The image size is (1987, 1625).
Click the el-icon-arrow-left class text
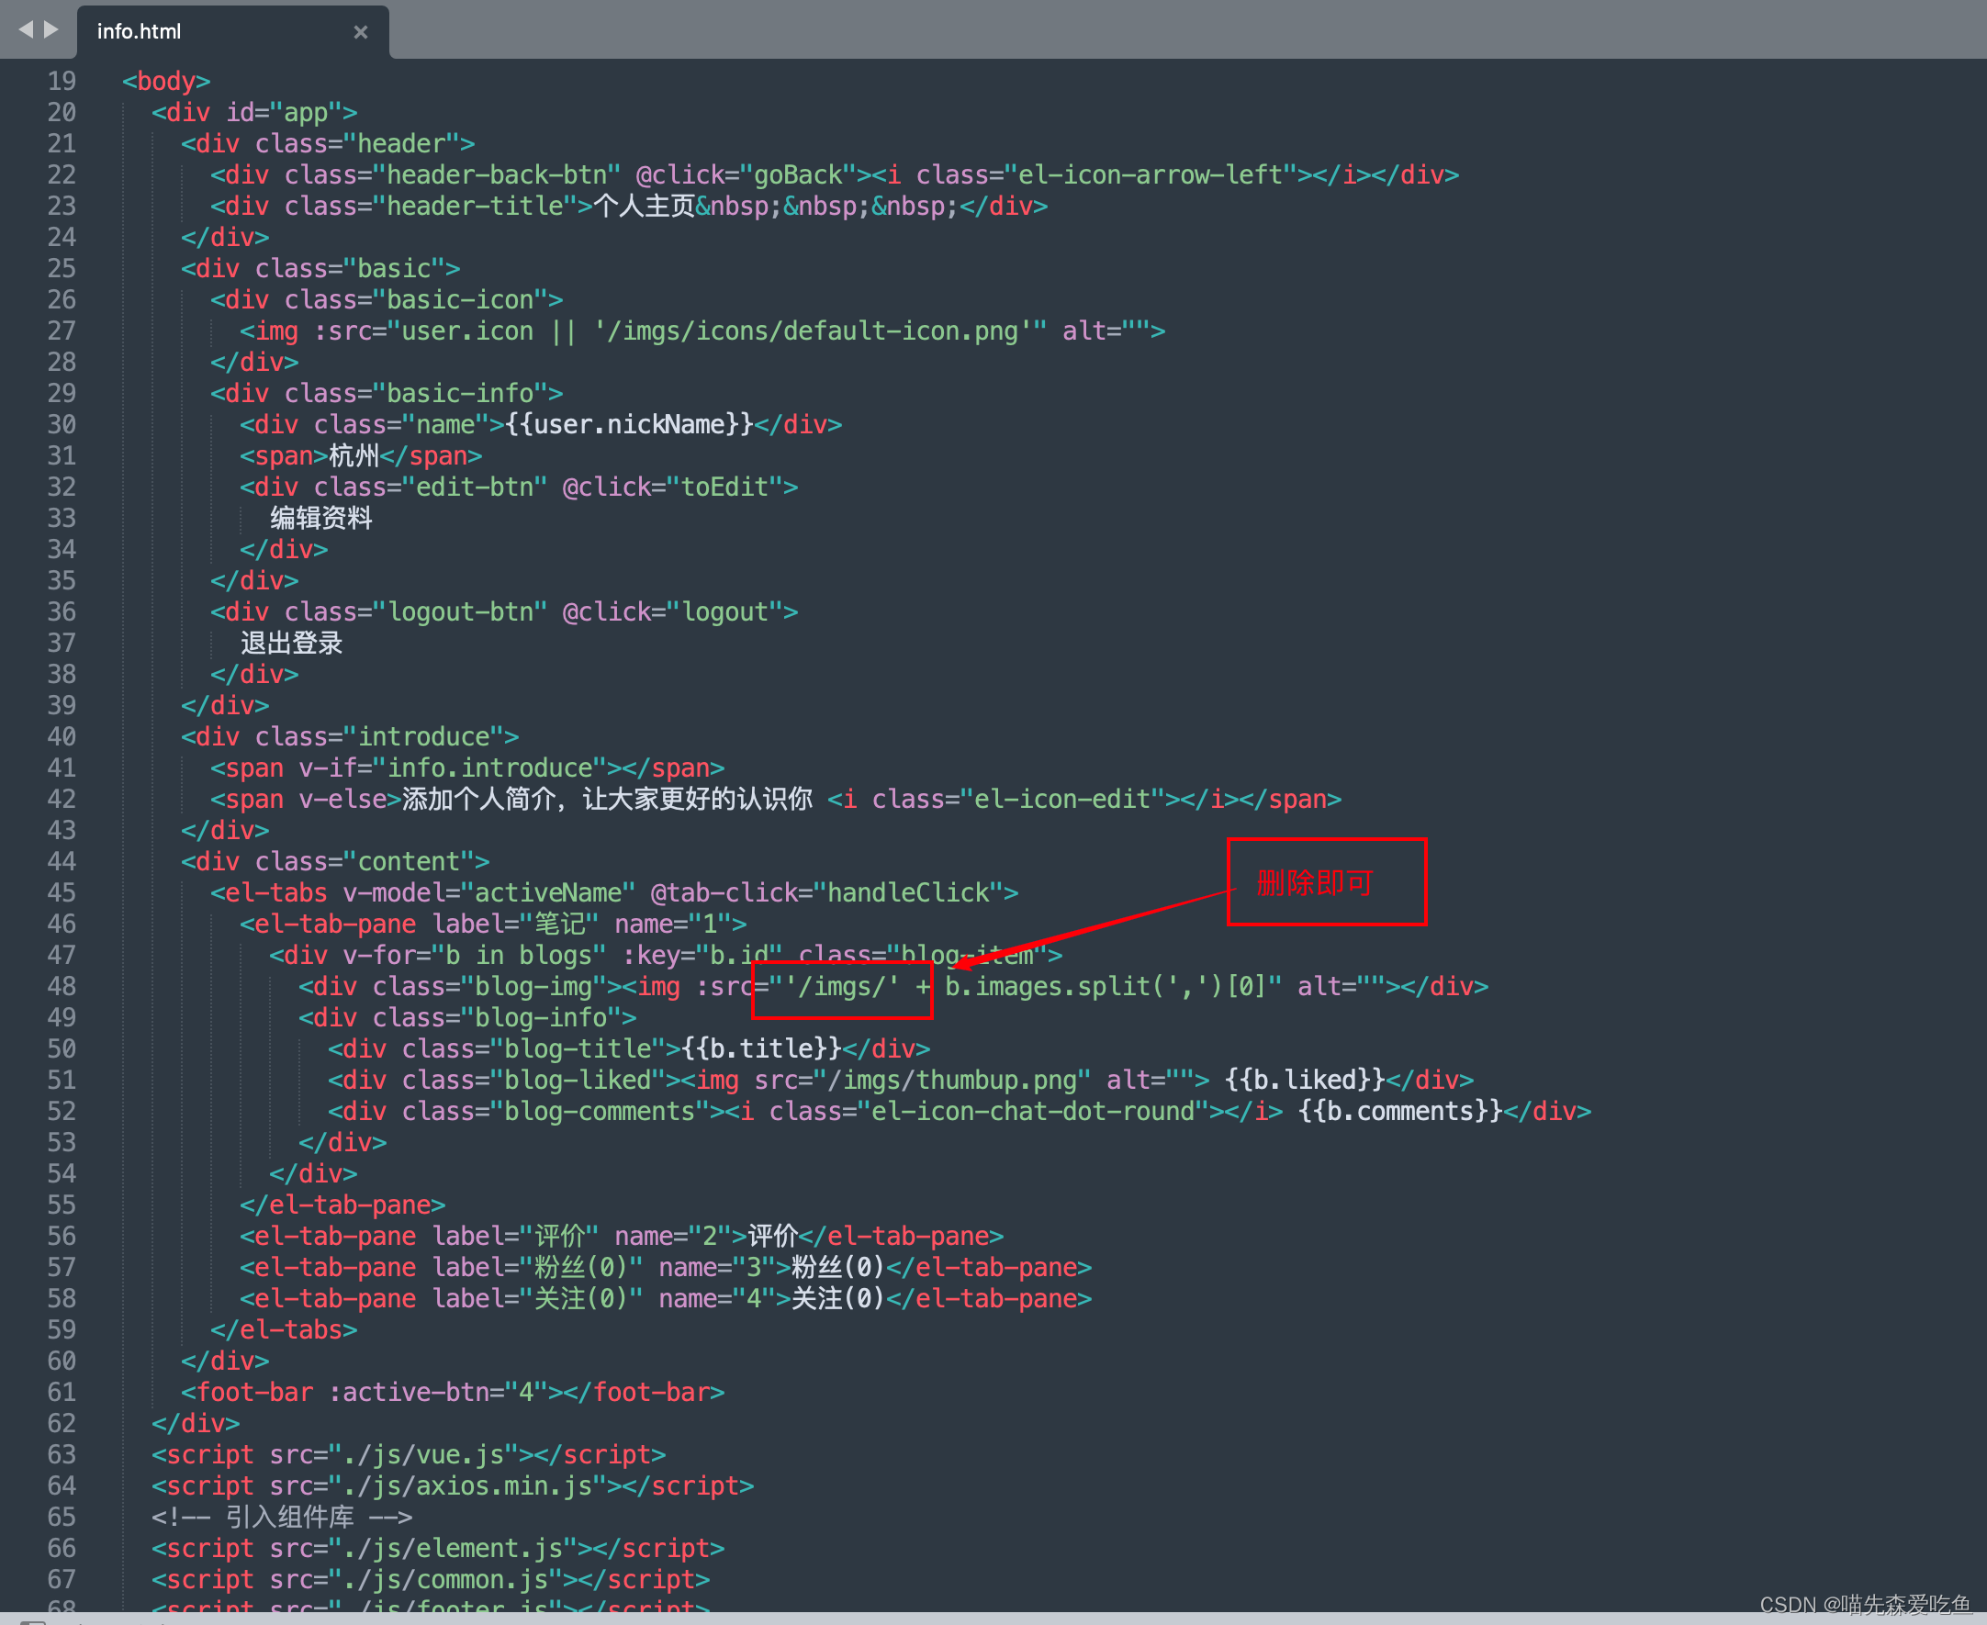[x=1151, y=175]
